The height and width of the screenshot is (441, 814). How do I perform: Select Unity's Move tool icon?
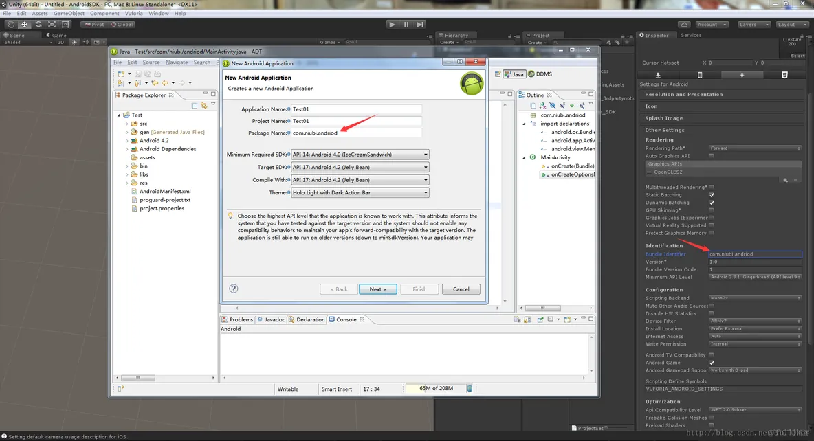click(24, 24)
